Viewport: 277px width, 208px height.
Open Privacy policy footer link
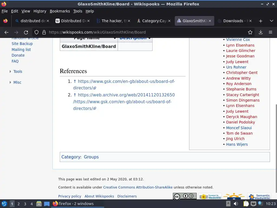[x=70, y=196]
